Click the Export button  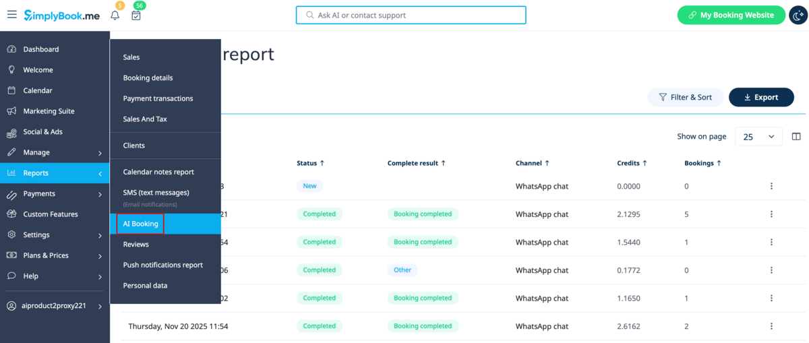[761, 97]
